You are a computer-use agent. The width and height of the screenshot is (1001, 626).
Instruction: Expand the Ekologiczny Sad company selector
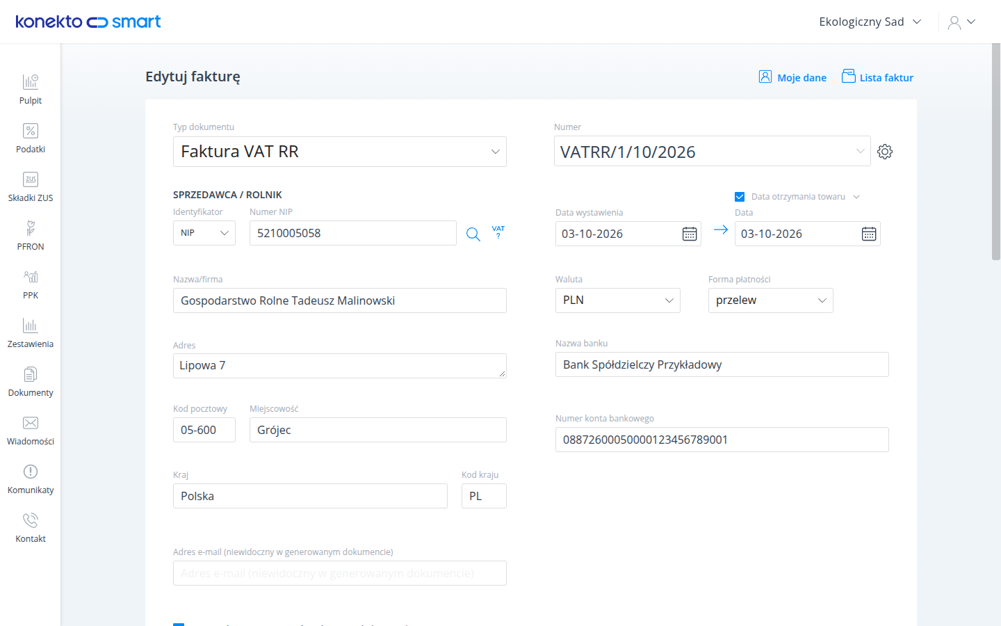tap(870, 22)
